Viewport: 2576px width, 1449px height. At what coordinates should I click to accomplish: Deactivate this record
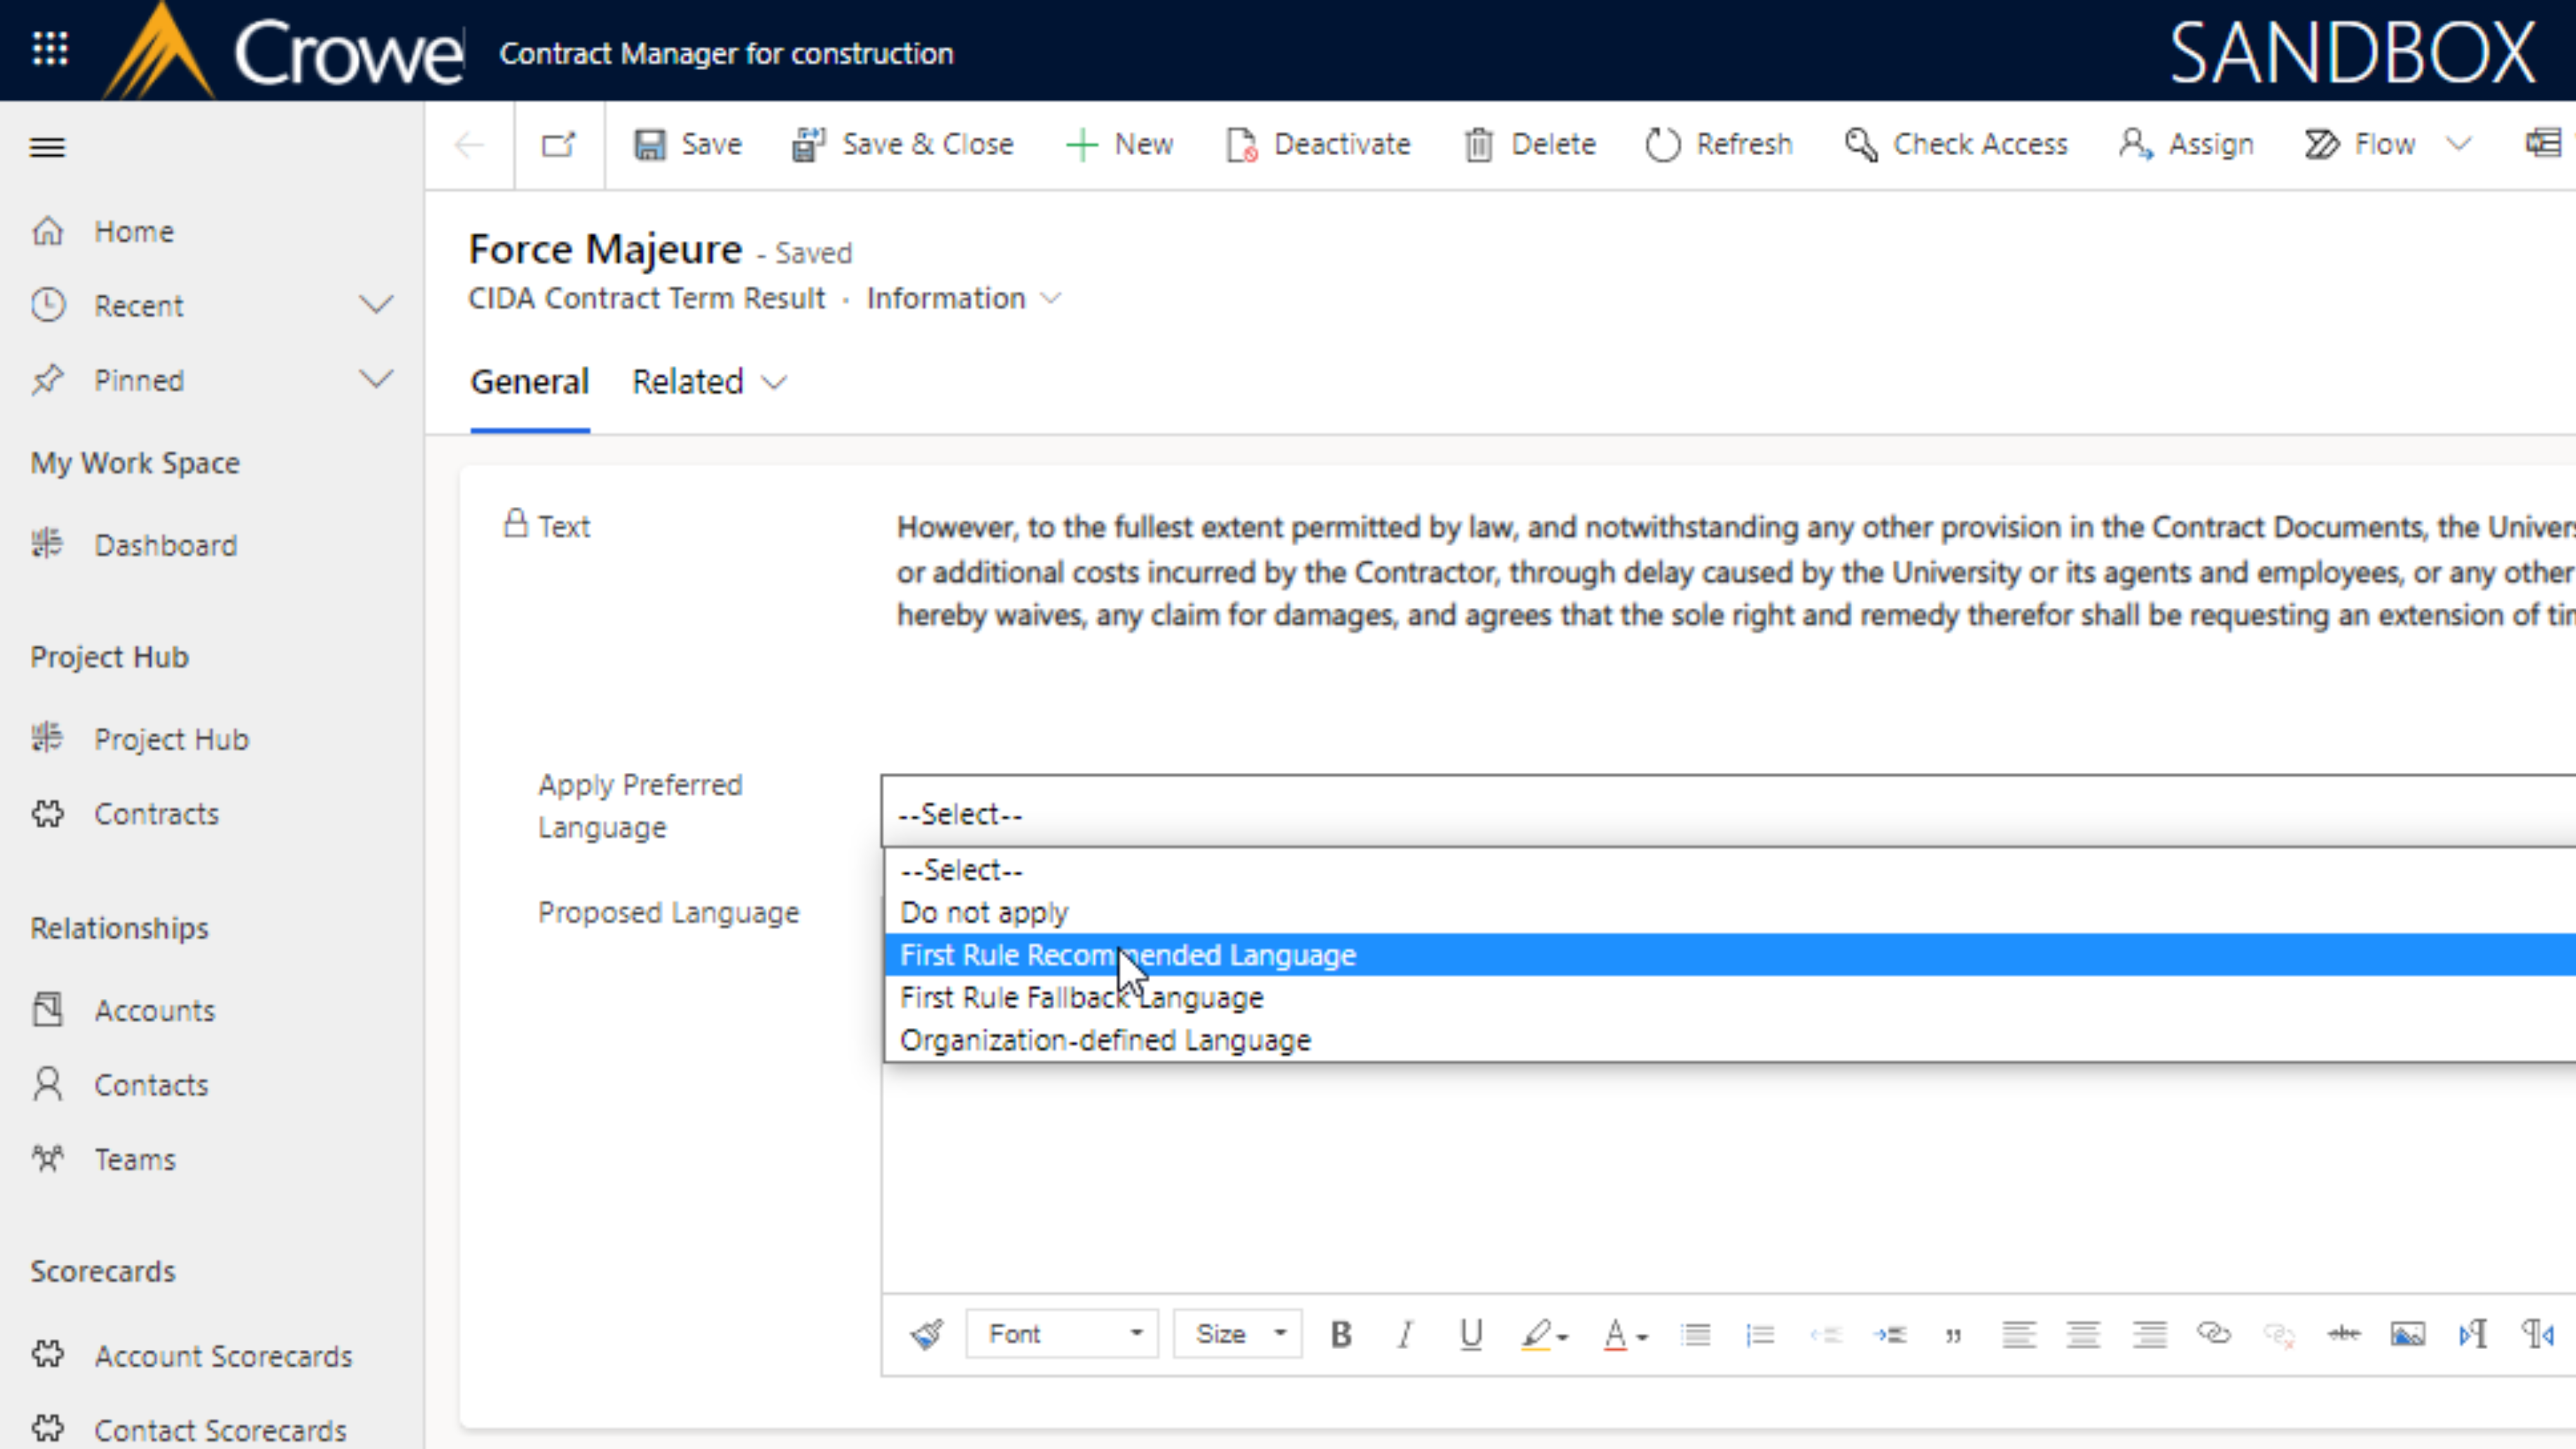1318,144
